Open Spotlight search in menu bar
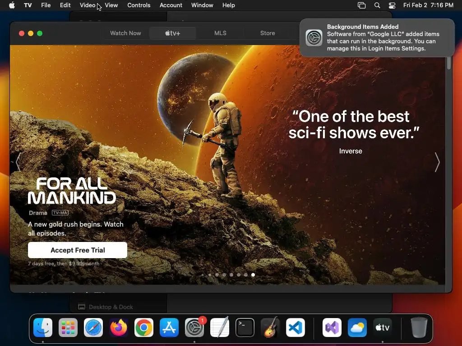Viewport: 462px width, 346px height. [377, 5]
